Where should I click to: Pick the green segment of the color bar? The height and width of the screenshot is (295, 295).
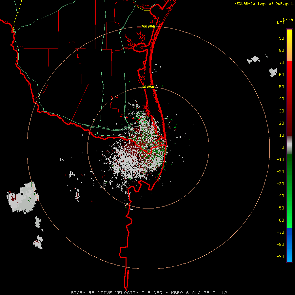[289, 191]
